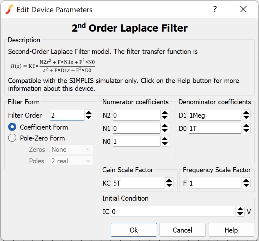This screenshot has width=259, height=241.
Task: Click the N0 coefficient field
Action: (136, 141)
